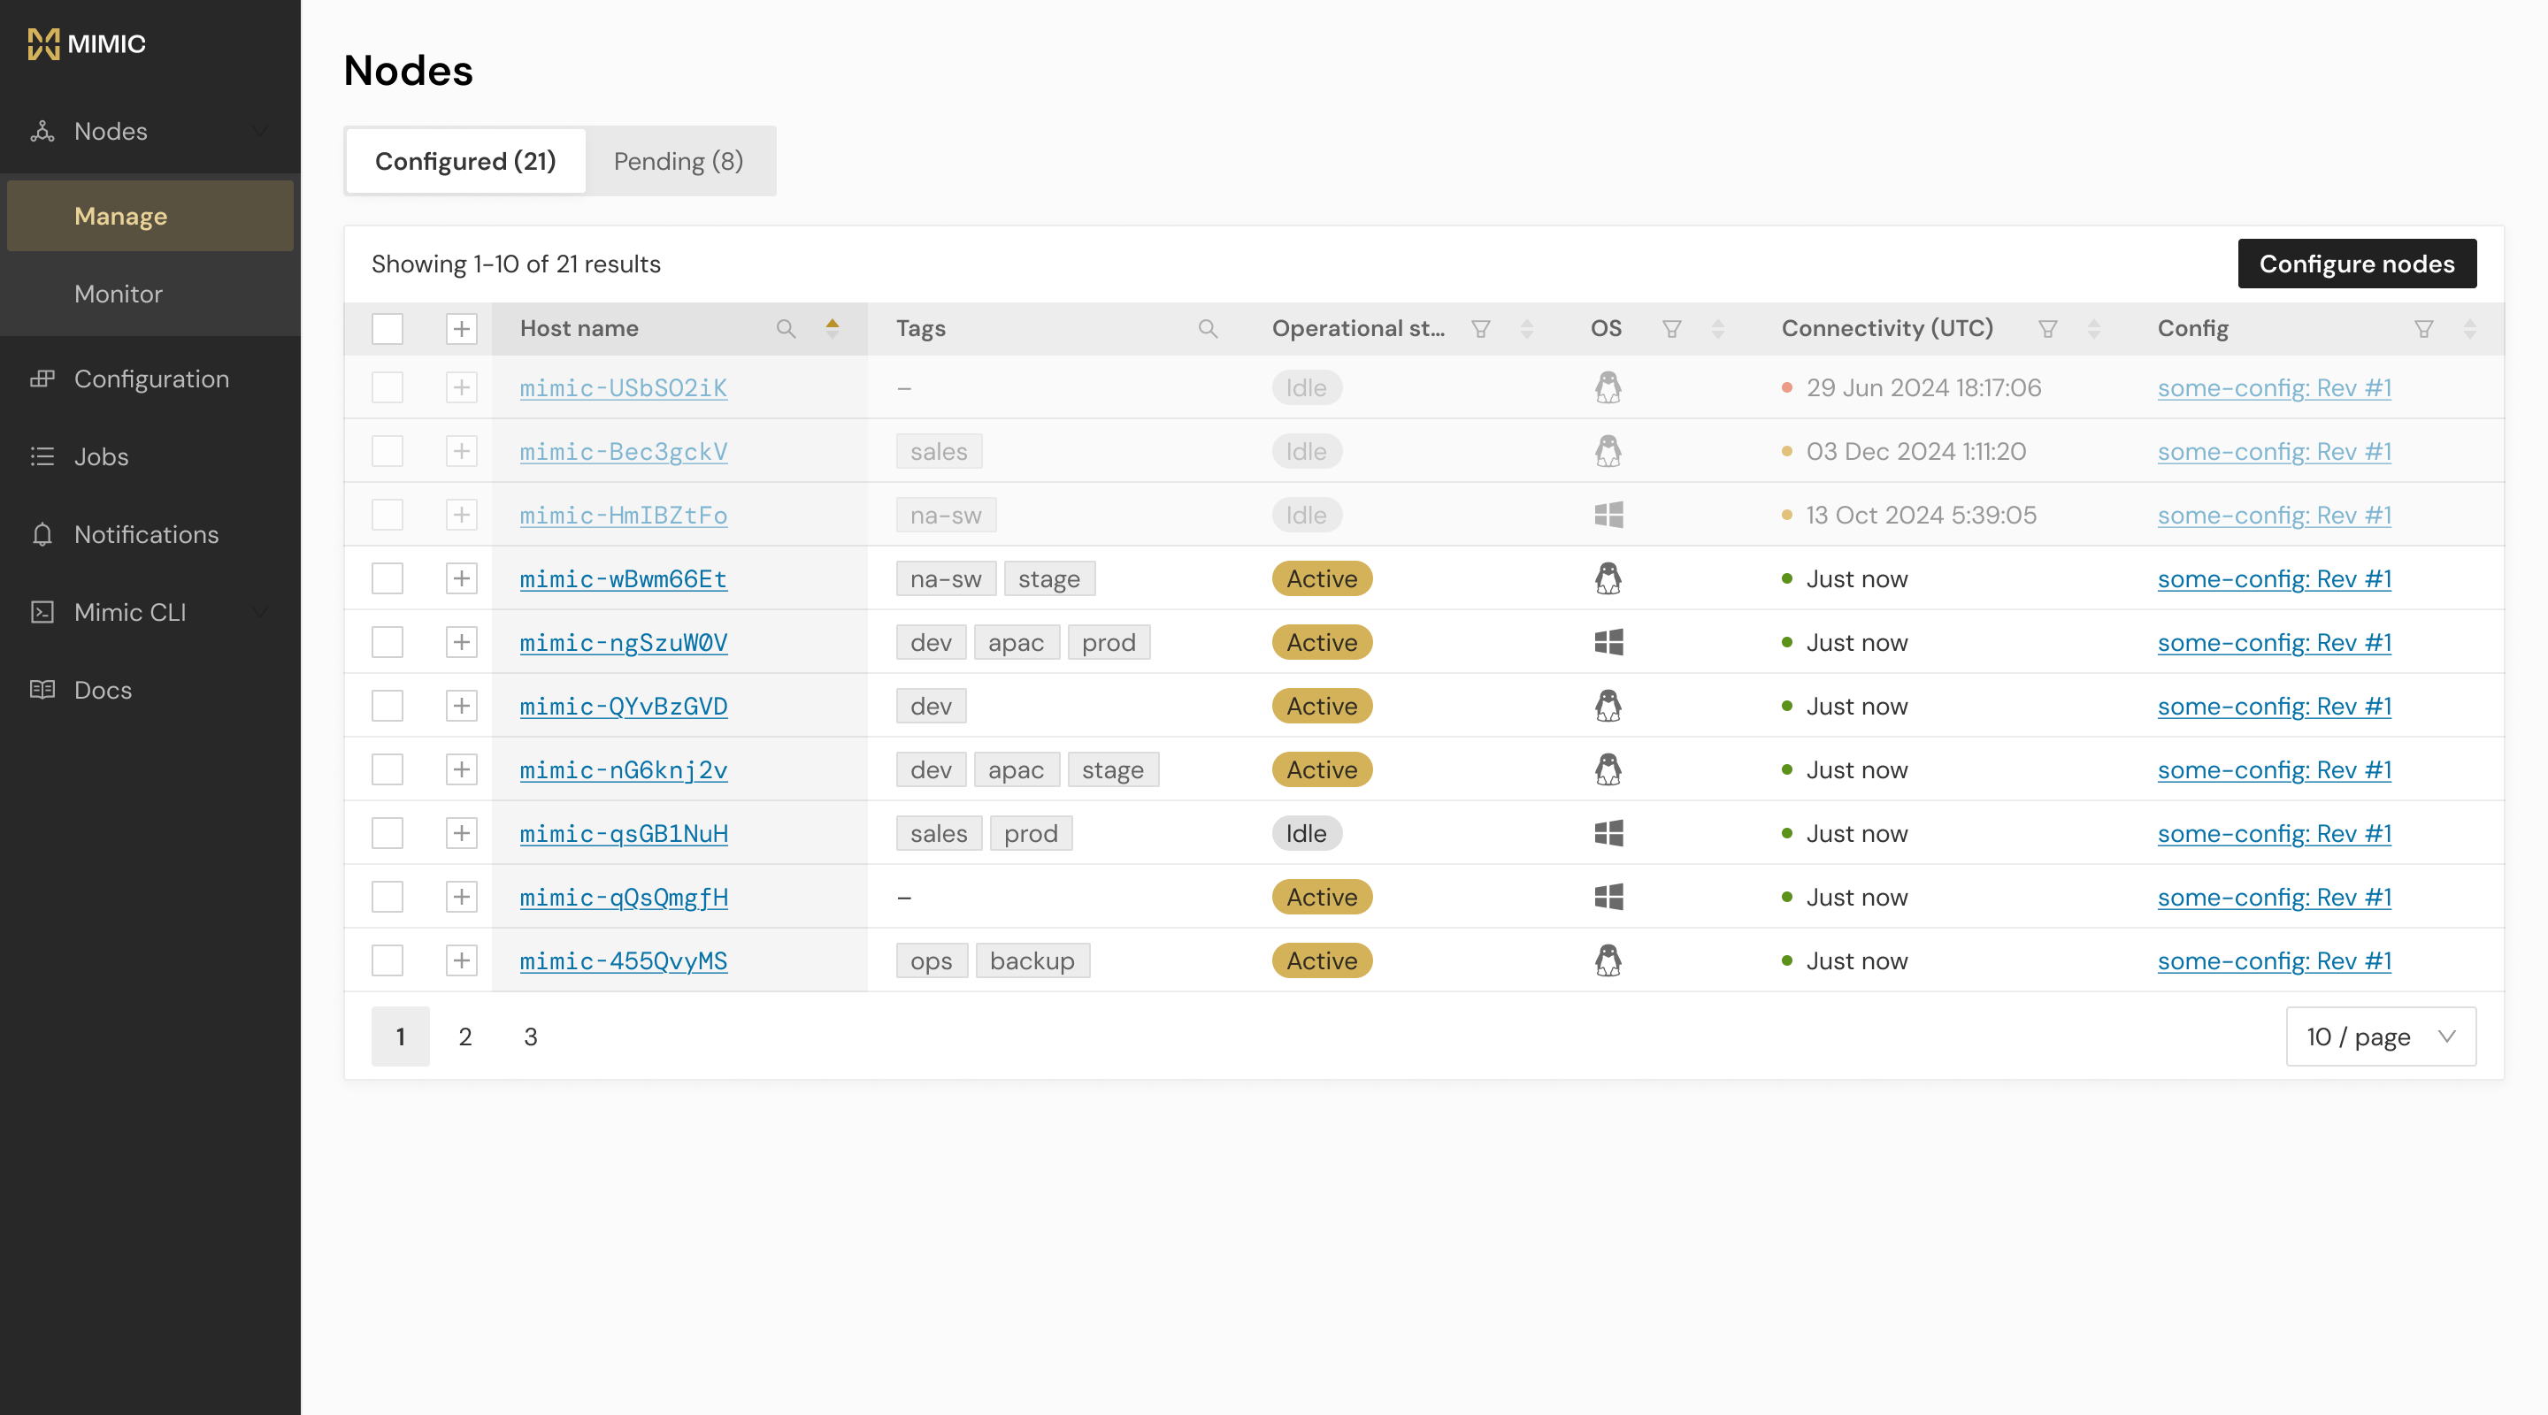This screenshot has height=1415, width=2548.
Task: Open config link for mimic-USbSO2iK
Action: (x=2274, y=387)
